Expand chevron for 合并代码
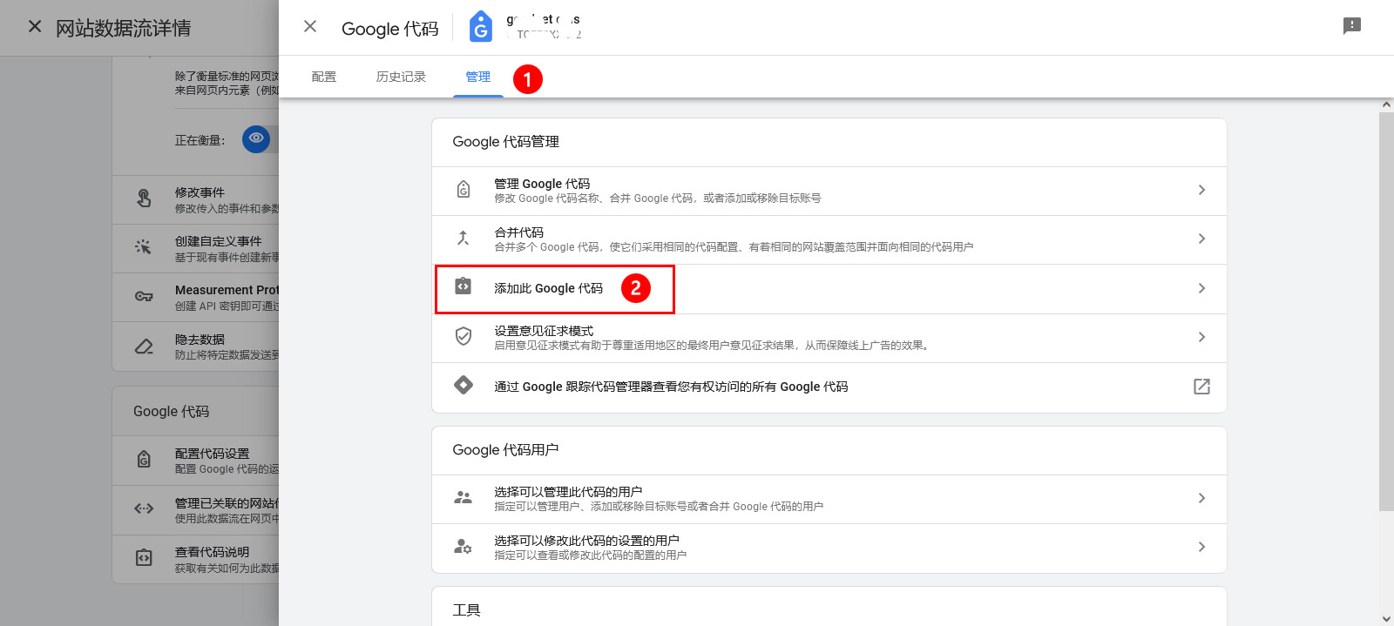 coord(1201,239)
